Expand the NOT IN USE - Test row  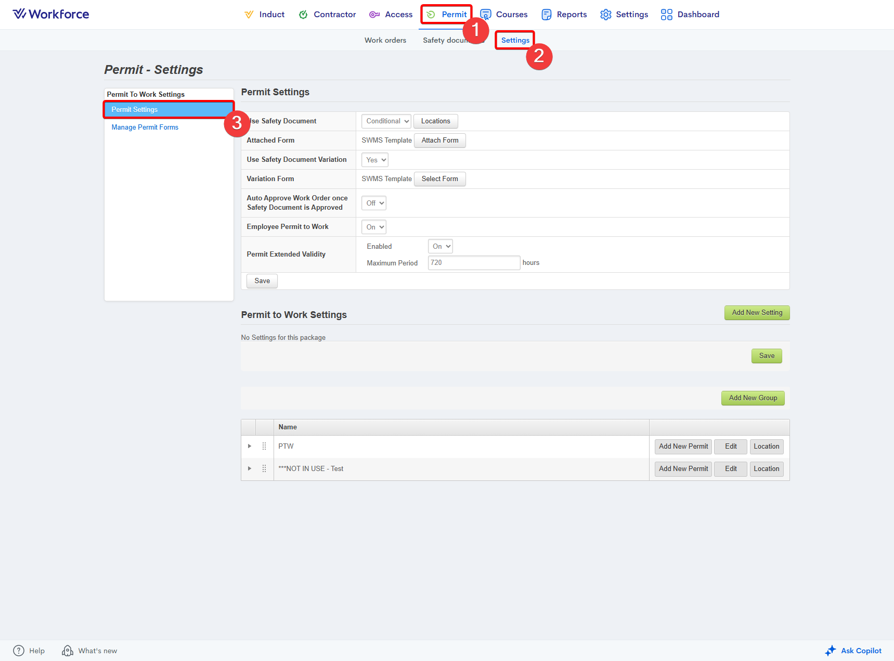coord(250,468)
